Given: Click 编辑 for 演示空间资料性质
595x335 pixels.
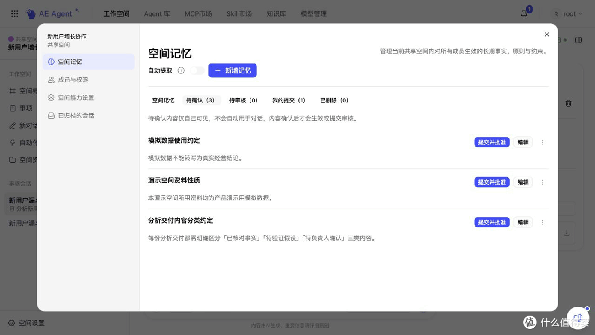Looking at the screenshot, I should (523, 182).
